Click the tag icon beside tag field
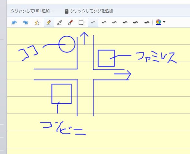The height and width of the screenshot is (154, 190). point(66,11)
